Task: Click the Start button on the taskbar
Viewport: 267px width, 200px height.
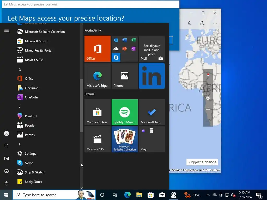Action: [x=6, y=195]
